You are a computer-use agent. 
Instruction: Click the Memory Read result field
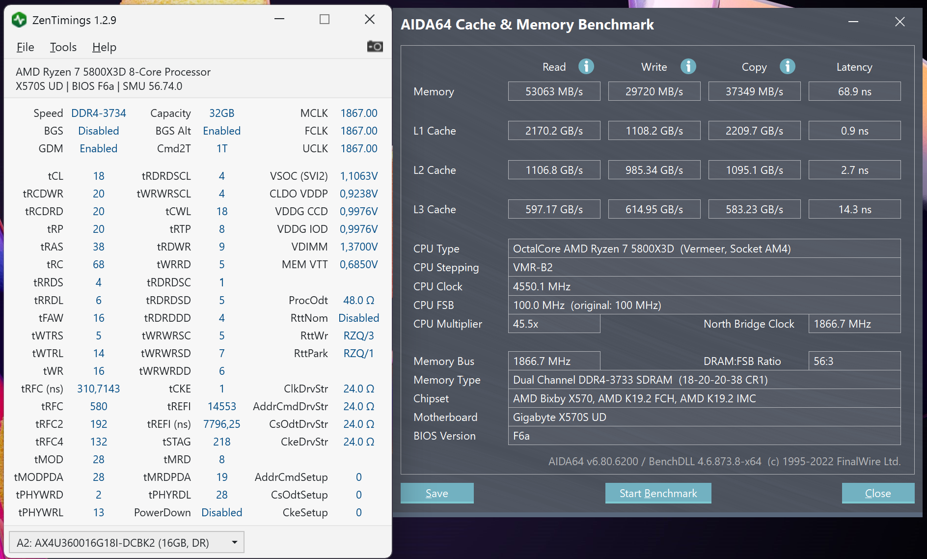tap(554, 91)
